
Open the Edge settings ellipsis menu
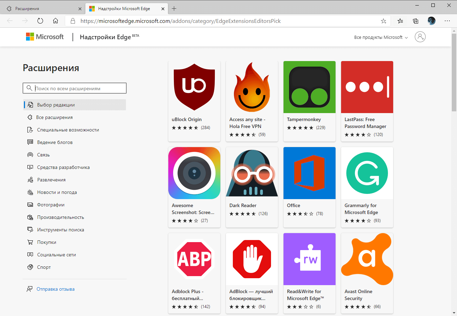click(x=447, y=21)
